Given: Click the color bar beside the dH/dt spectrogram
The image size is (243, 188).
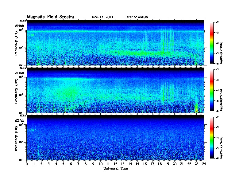Looking at the screenshot, I should [212, 43].
